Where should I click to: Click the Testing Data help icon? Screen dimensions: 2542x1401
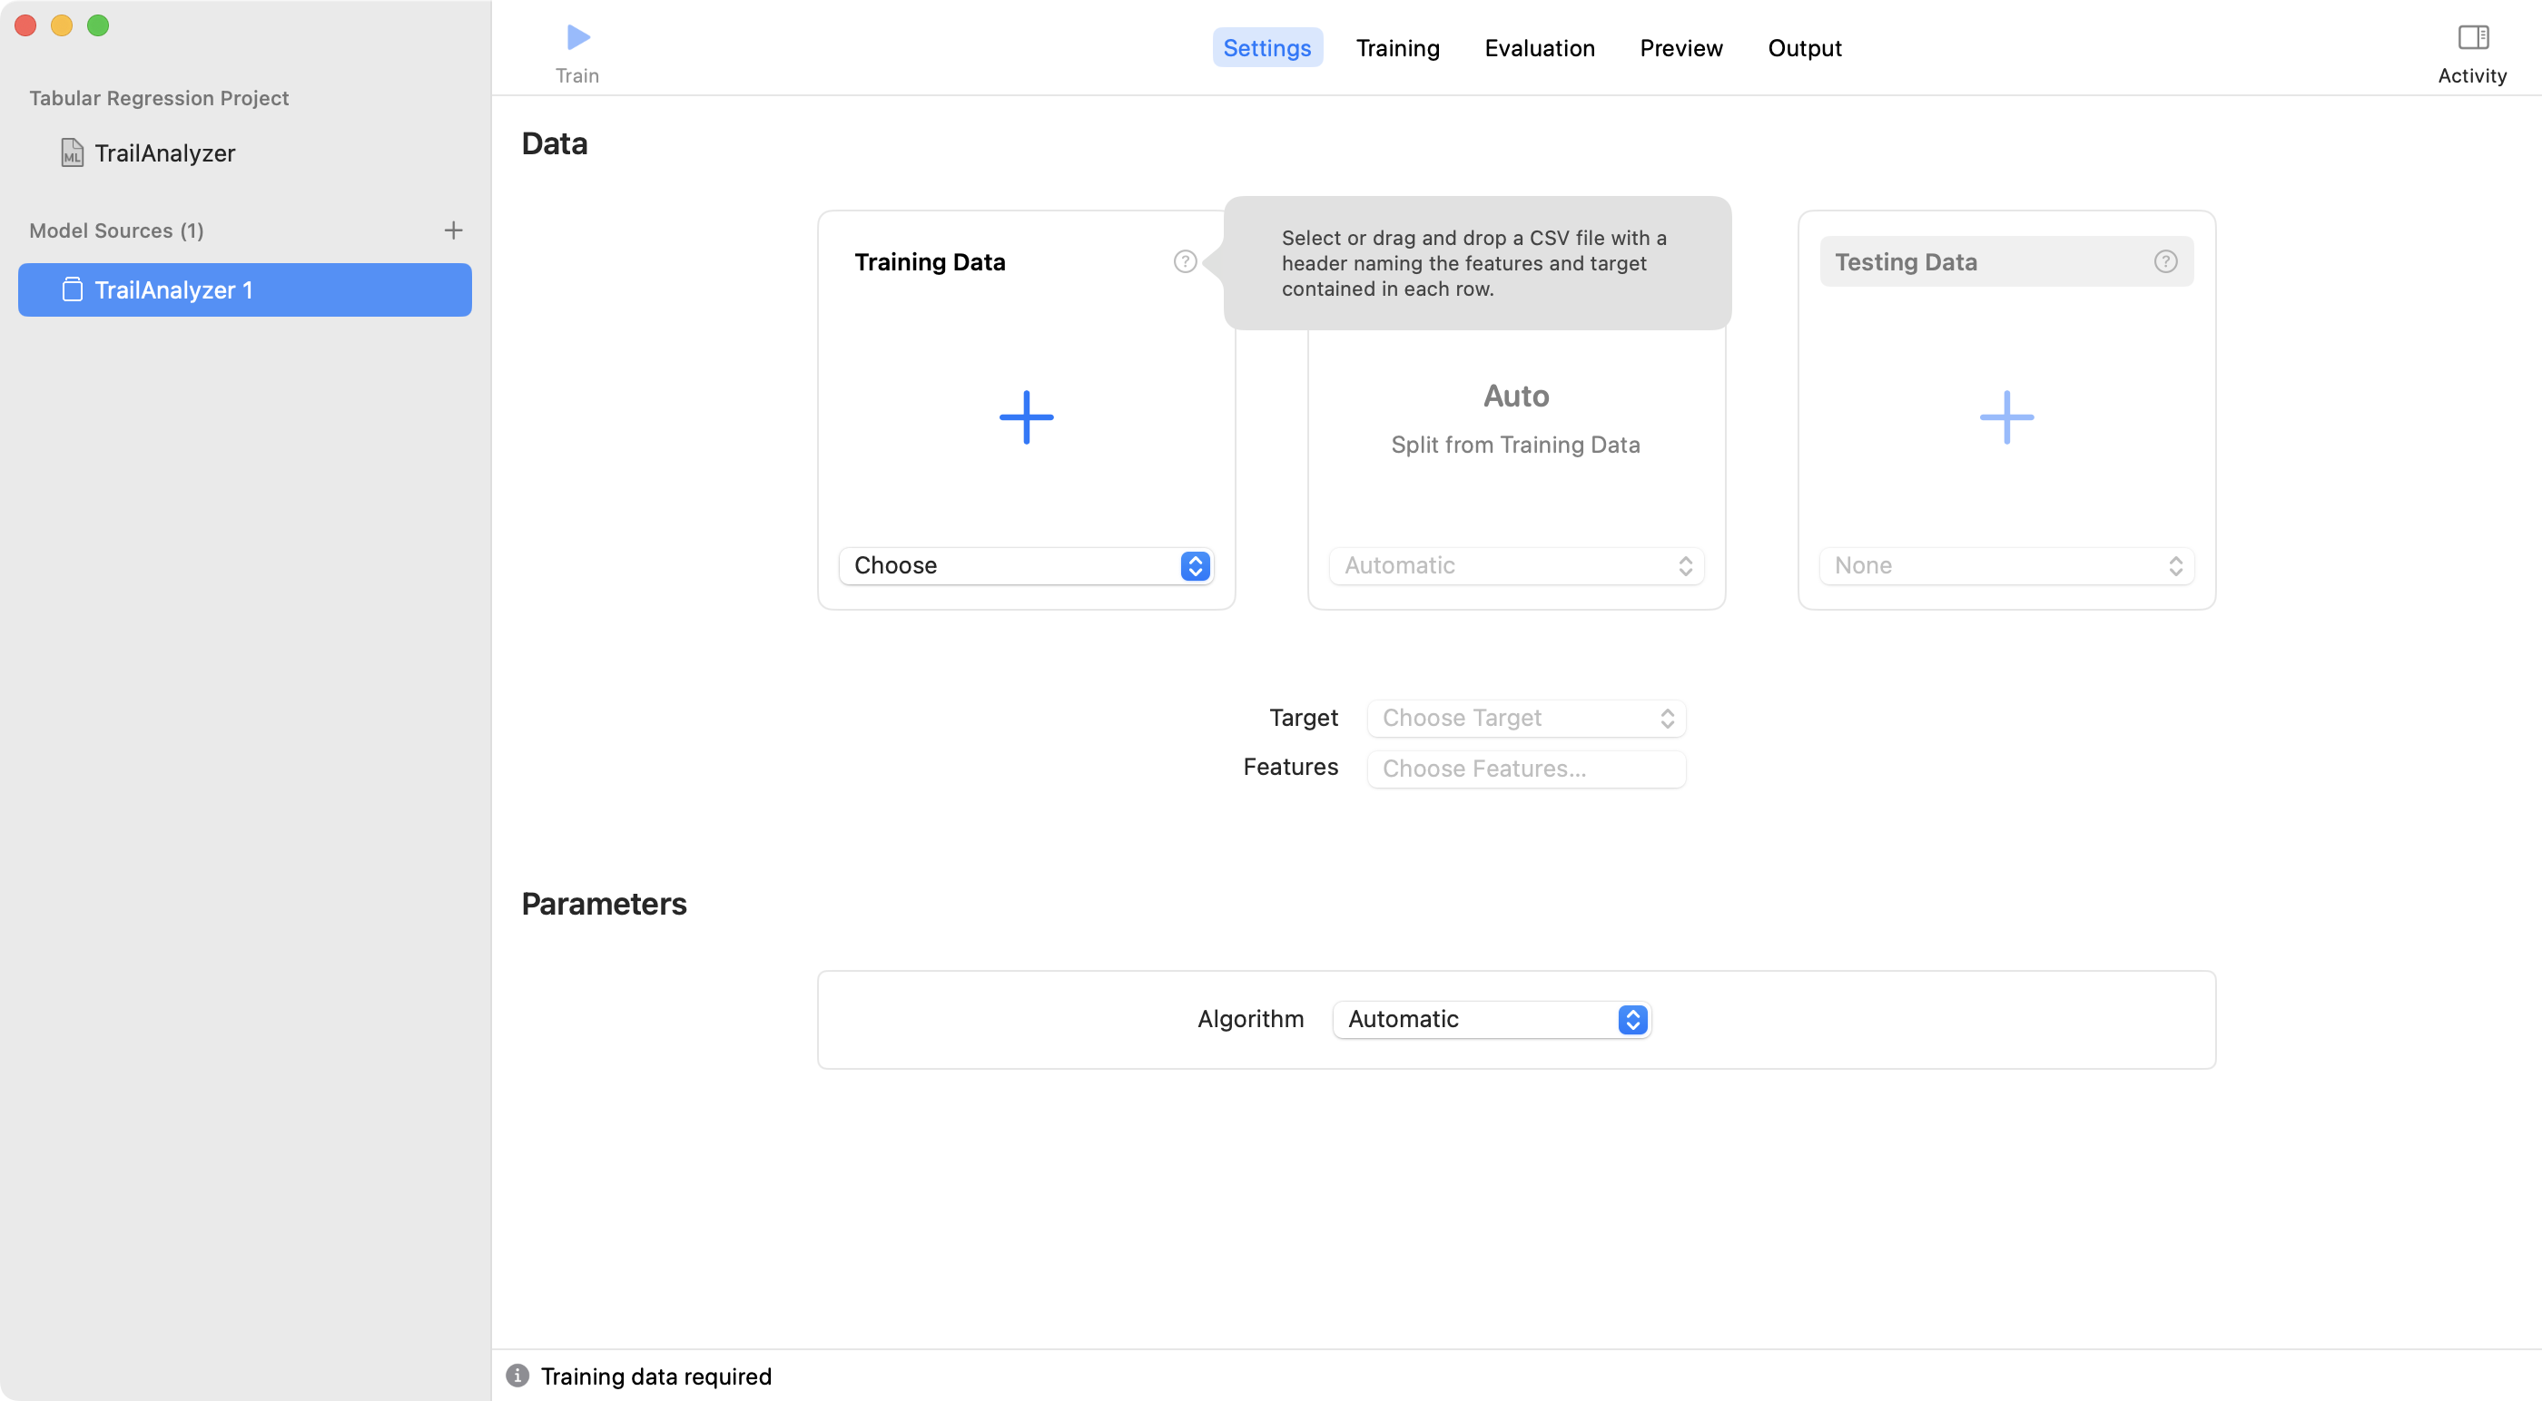(2165, 261)
